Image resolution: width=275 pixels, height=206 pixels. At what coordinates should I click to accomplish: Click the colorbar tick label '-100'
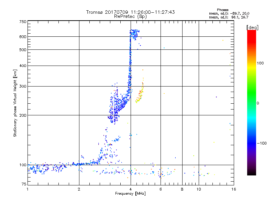pyautogui.click(x=262, y=143)
